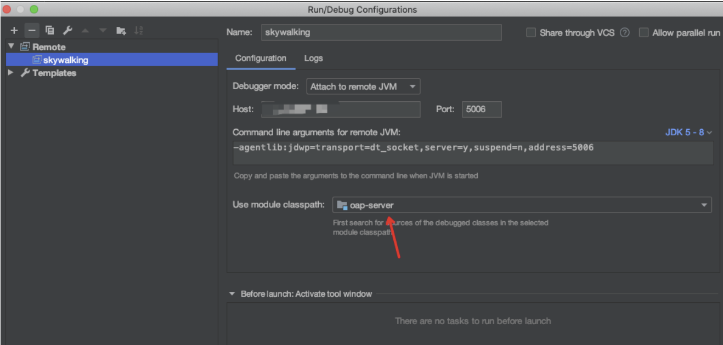Click the Copy Configuration icon
The width and height of the screenshot is (723, 345).
coord(50,31)
